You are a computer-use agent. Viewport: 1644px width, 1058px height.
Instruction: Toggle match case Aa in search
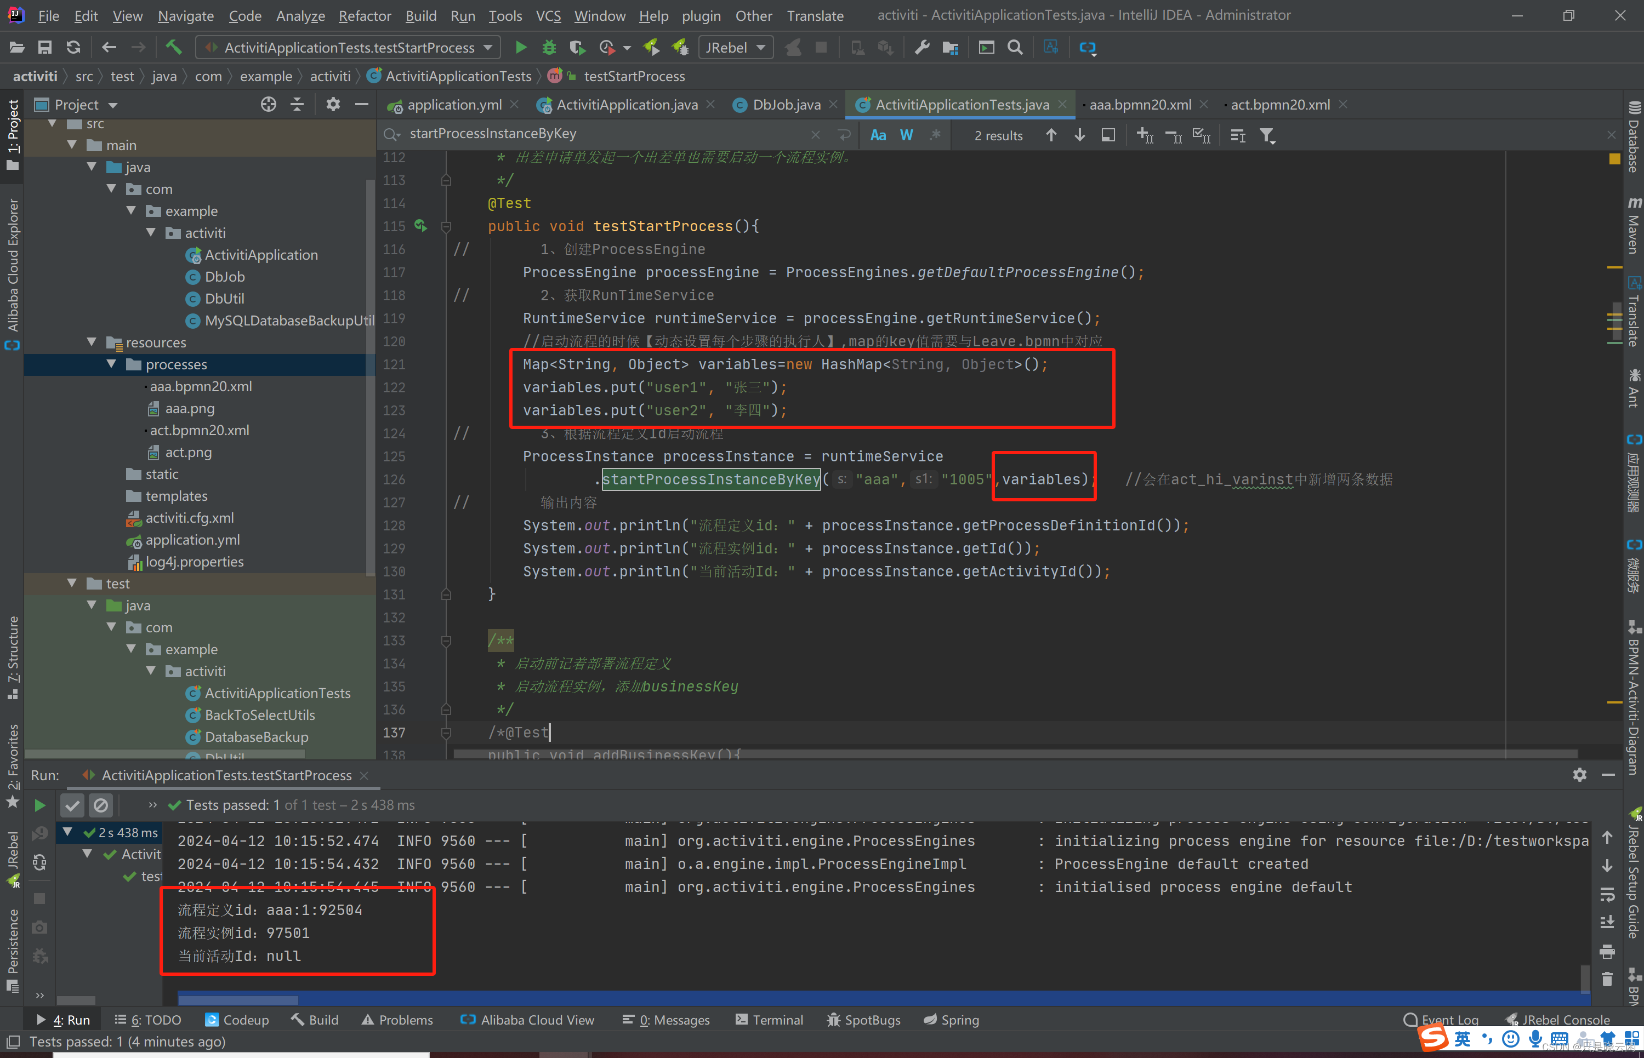click(878, 135)
